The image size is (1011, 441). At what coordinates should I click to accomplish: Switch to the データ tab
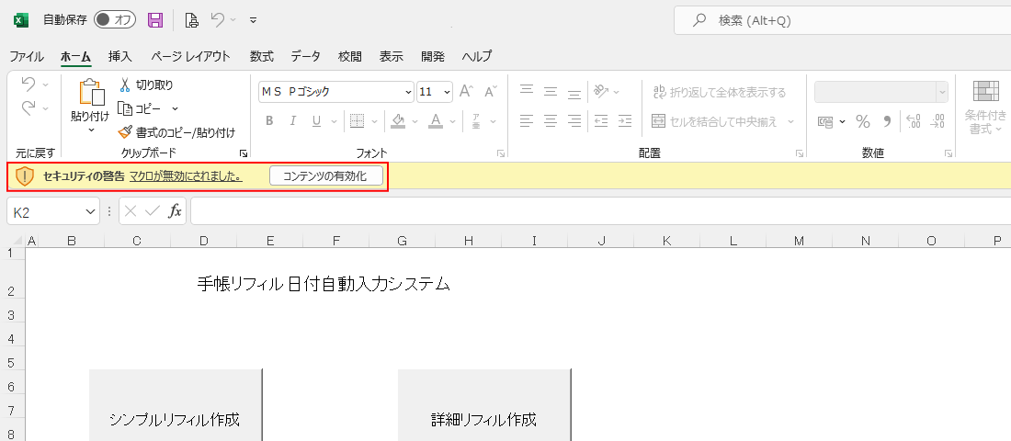click(x=306, y=56)
